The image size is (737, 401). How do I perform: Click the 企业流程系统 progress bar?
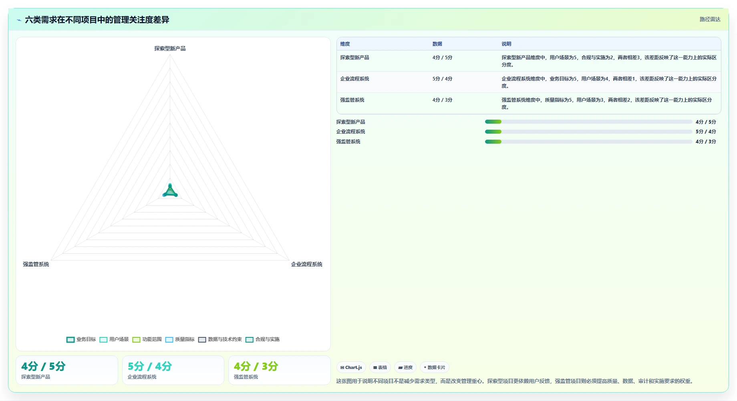pos(588,132)
